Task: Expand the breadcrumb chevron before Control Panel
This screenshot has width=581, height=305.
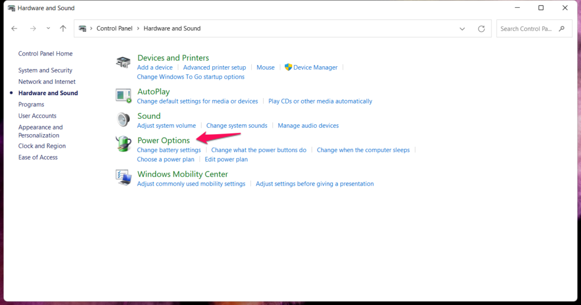Action: tap(91, 28)
